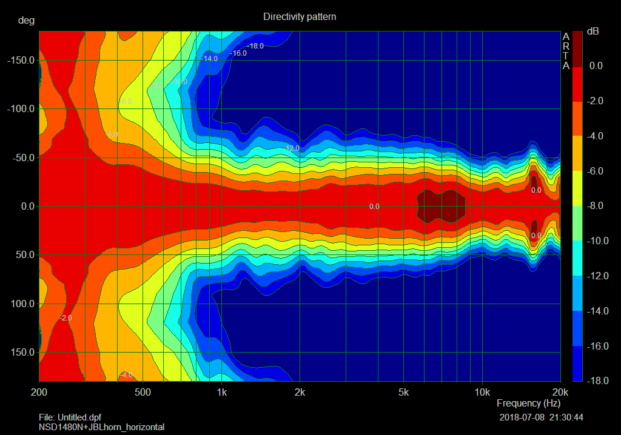Pick the light green swatch in the color scale
Image resolution: width=621 pixels, height=435 pixels.
click(x=577, y=223)
